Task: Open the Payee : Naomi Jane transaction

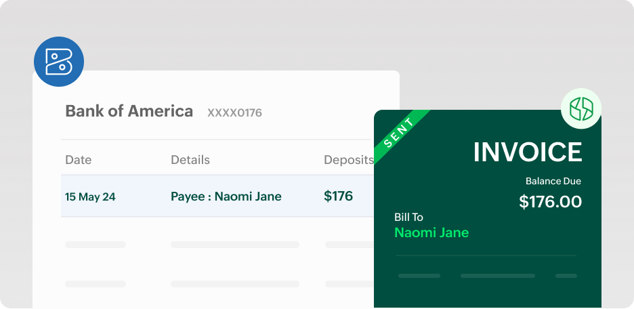Action: (226, 197)
